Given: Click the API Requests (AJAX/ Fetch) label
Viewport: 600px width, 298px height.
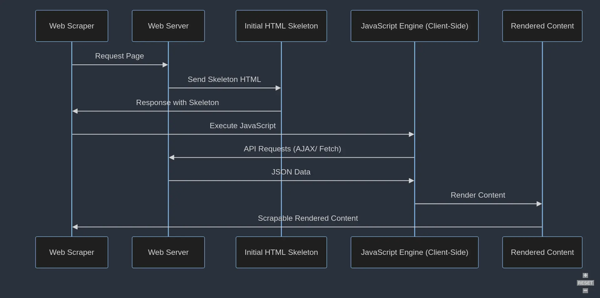Looking at the screenshot, I should click(292, 149).
